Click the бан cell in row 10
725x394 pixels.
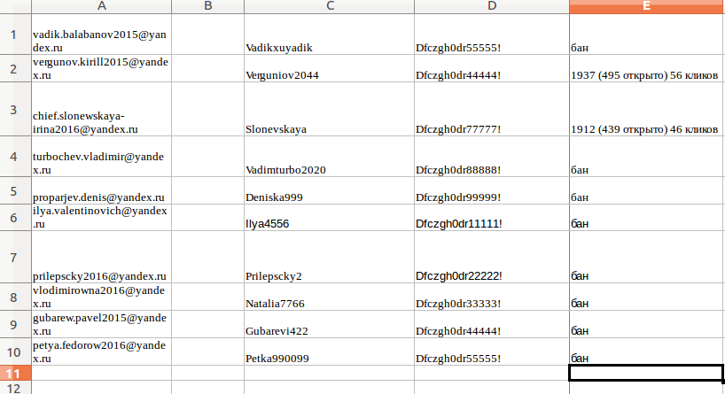(647, 352)
